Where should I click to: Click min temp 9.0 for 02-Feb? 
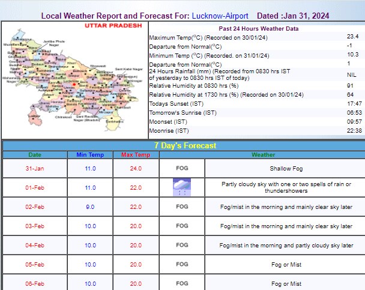[x=90, y=207]
